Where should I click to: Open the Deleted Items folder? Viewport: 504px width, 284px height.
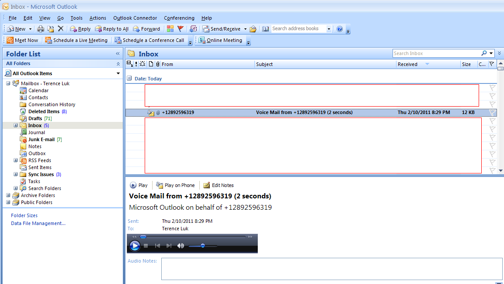pos(43,111)
